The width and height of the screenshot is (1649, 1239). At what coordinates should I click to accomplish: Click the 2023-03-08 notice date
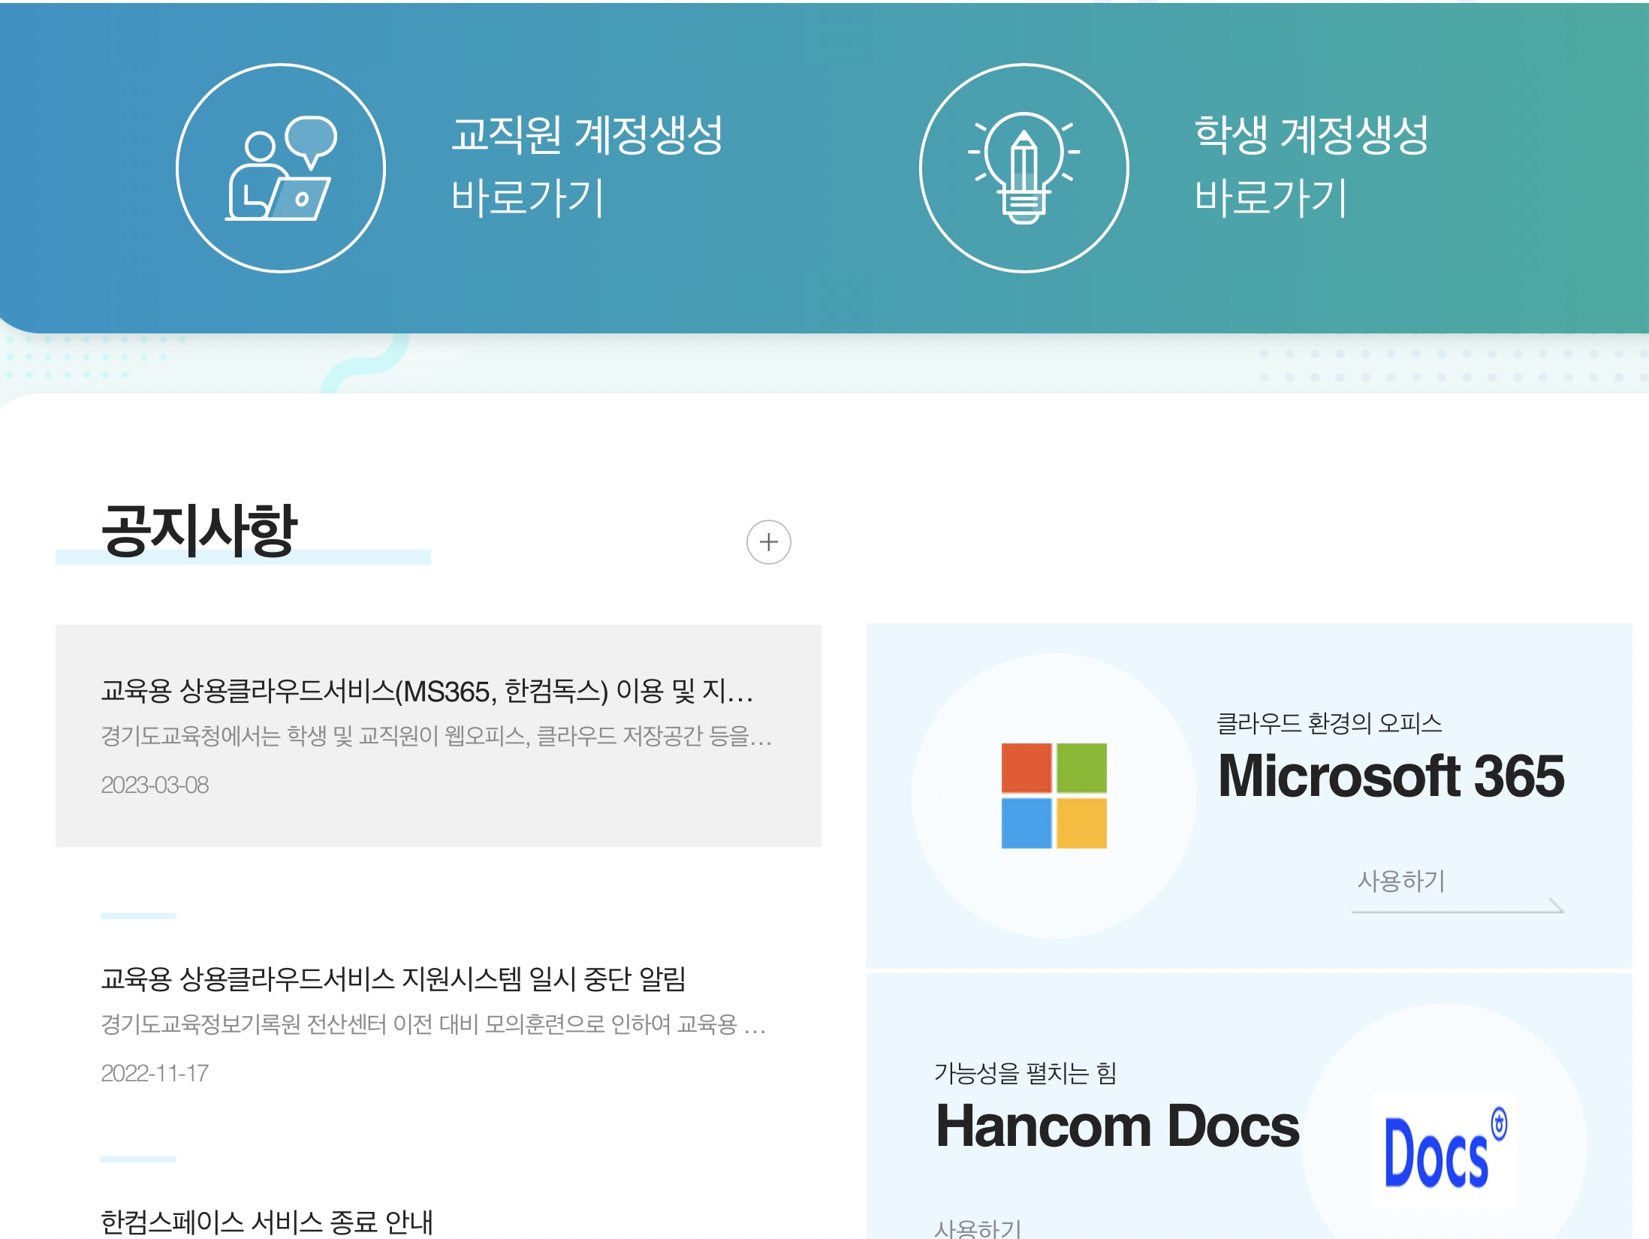155,785
